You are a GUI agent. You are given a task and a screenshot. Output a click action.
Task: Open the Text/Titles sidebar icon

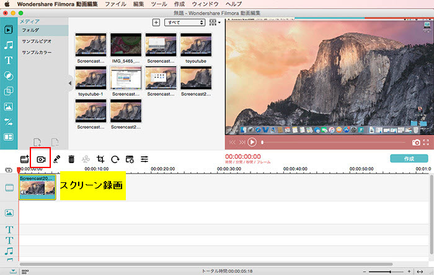point(9,60)
